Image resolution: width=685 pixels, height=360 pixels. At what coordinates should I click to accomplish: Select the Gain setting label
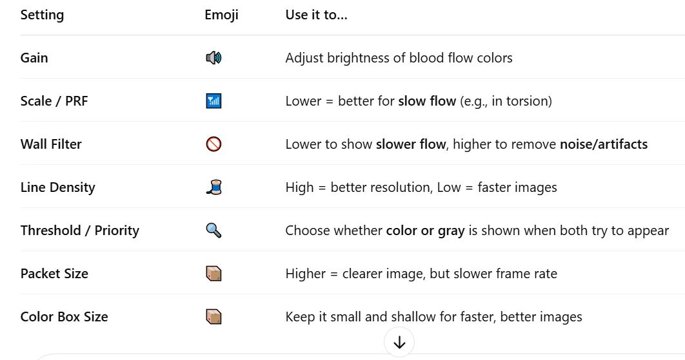click(34, 57)
